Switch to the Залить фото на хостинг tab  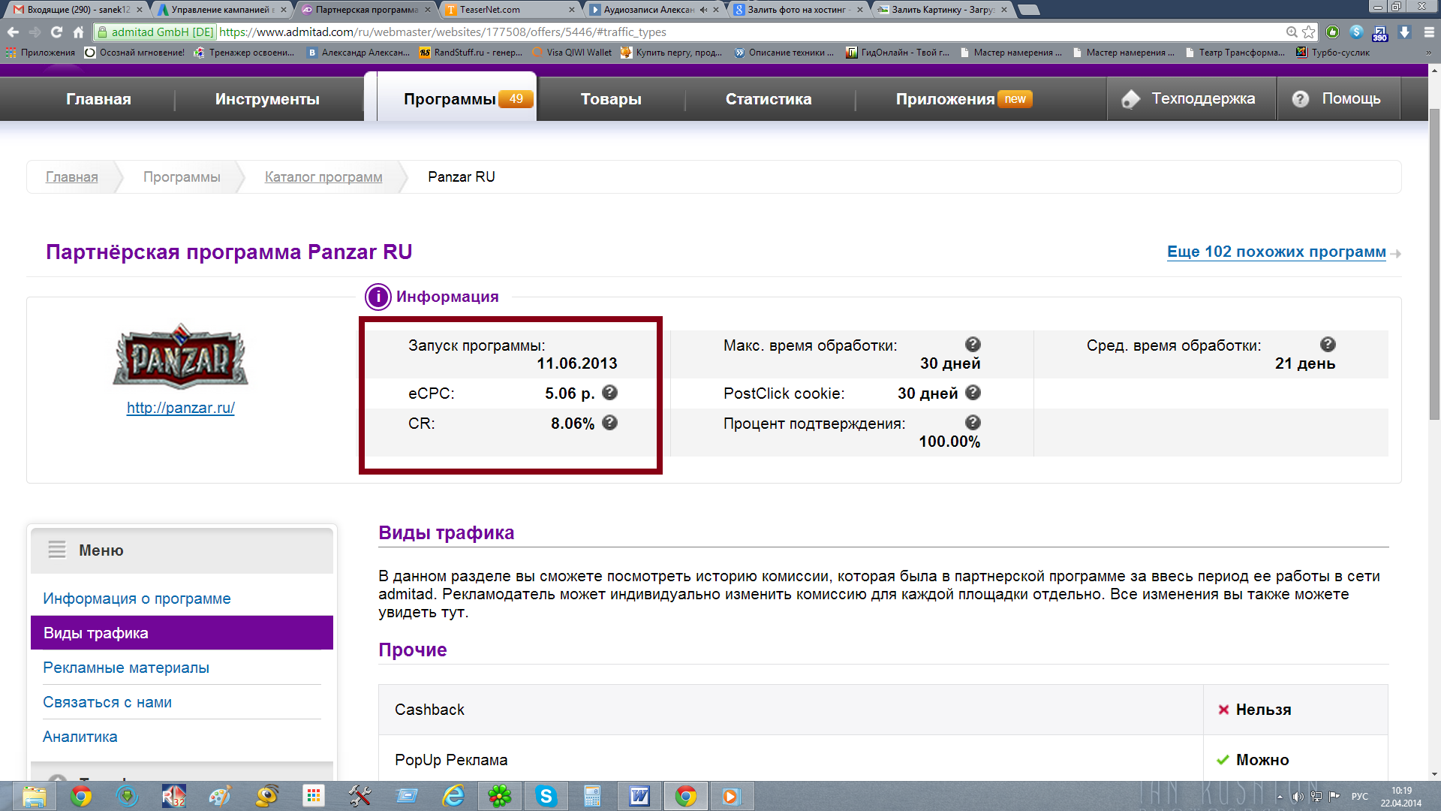[x=798, y=10]
